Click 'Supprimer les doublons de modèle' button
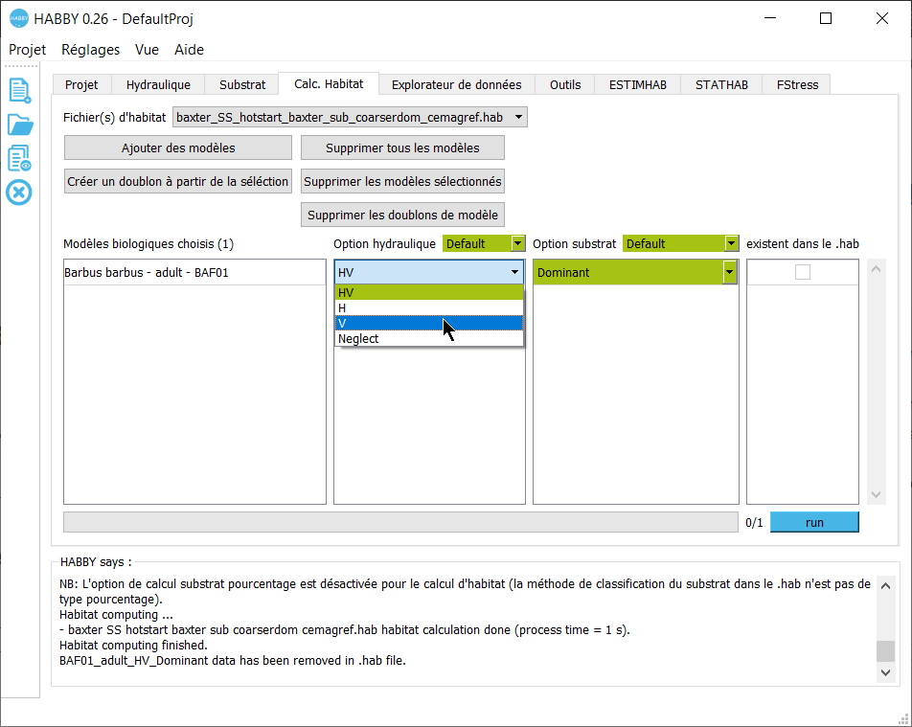 [402, 215]
